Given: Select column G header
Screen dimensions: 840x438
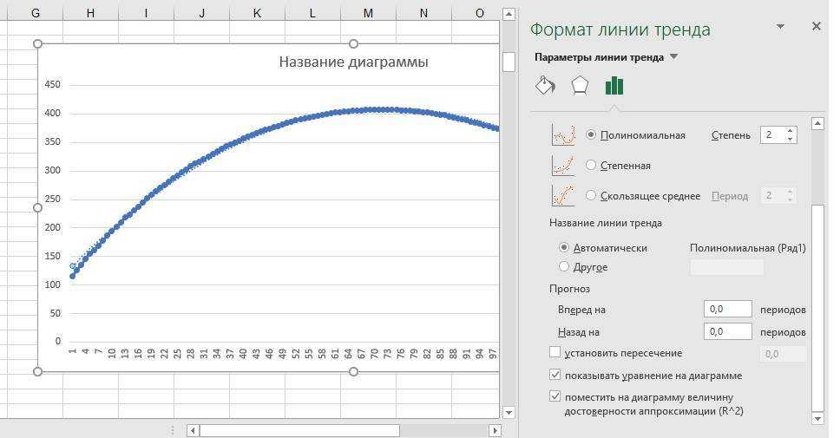Looking at the screenshot, I should pyautogui.click(x=36, y=13).
